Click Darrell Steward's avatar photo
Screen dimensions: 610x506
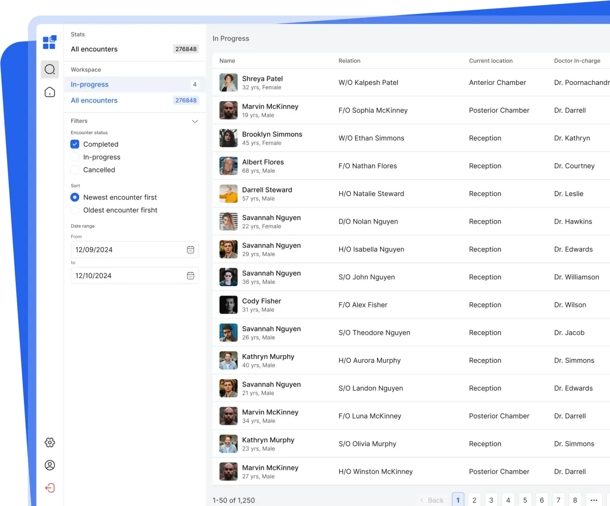pos(228,194)
